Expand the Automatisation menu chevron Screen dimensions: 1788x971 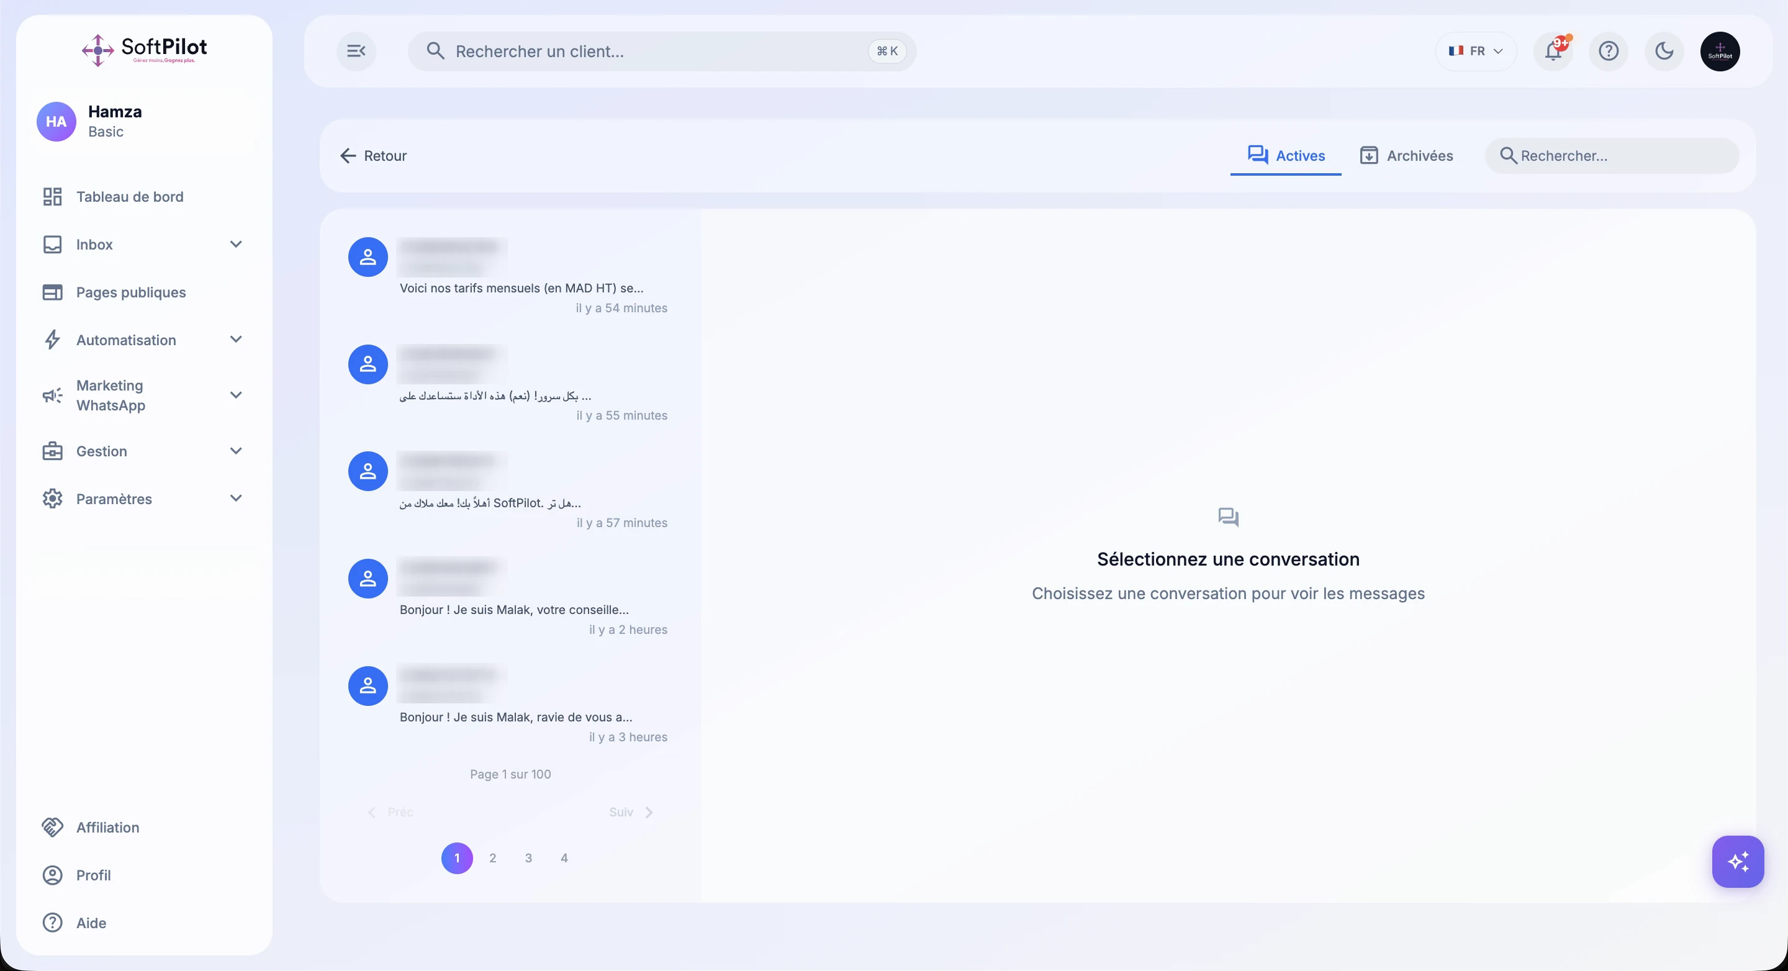236,340
